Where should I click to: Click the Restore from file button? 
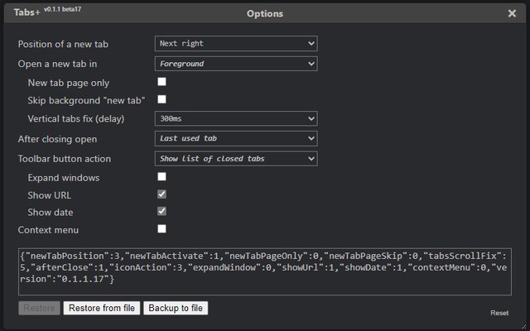click(102, 308)
